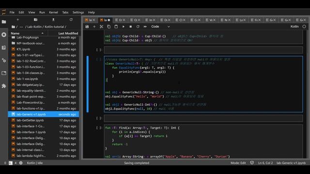Open the File Browser sidebar panel
310x174 pixels.
coord(4,22)
